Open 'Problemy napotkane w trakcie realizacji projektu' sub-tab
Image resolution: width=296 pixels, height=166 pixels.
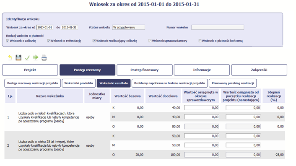(x=170, y=83)
